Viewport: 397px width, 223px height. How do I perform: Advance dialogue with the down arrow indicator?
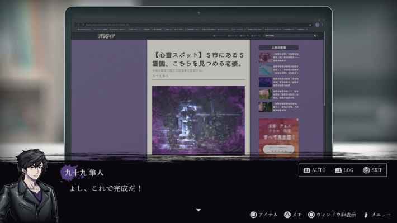click(198, 210)
